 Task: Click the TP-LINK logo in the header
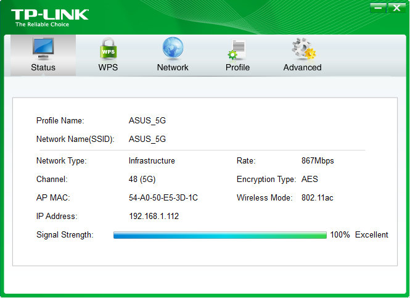pyautogui.click(x=49, y=16)
